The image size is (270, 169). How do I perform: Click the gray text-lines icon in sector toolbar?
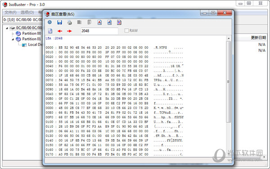[x=79, y=22]
